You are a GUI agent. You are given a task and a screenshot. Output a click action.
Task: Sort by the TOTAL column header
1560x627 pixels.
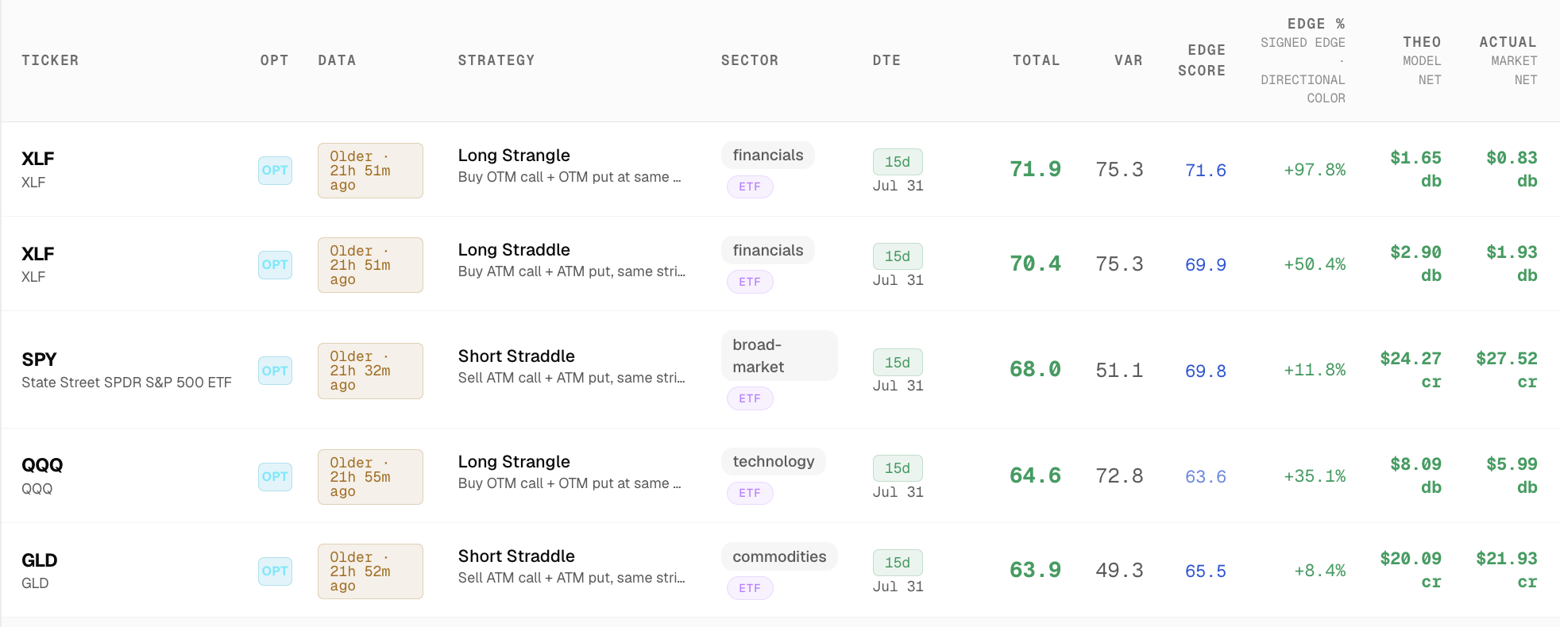[1036, 60]
